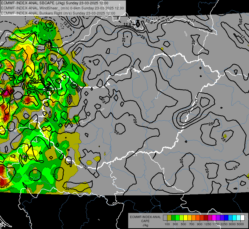Image resolution: width=249 pixels, height=229 pixels.
Task: Click the 1250 tick label on the legend
Action: [x=208, y=224]
